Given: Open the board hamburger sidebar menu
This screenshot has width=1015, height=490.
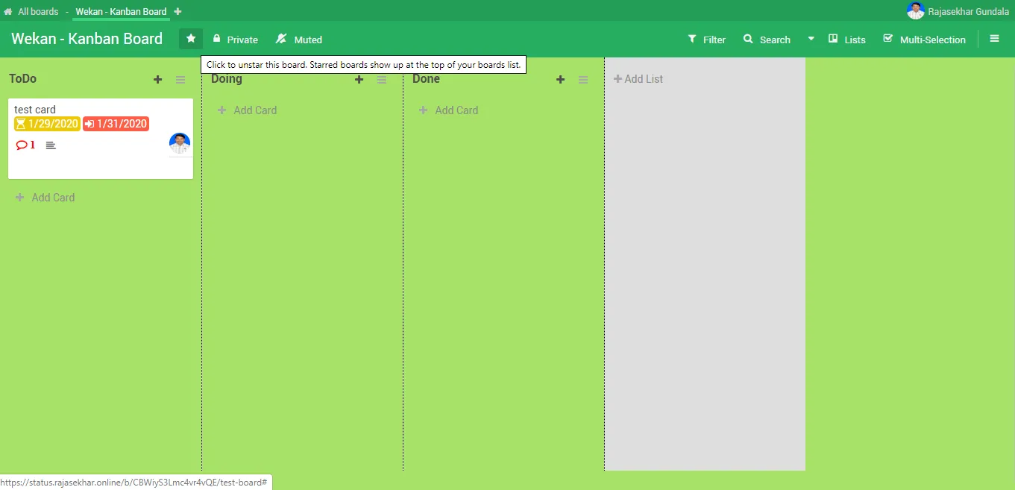Looking at the screenshot, I should (x=994, y=39).
